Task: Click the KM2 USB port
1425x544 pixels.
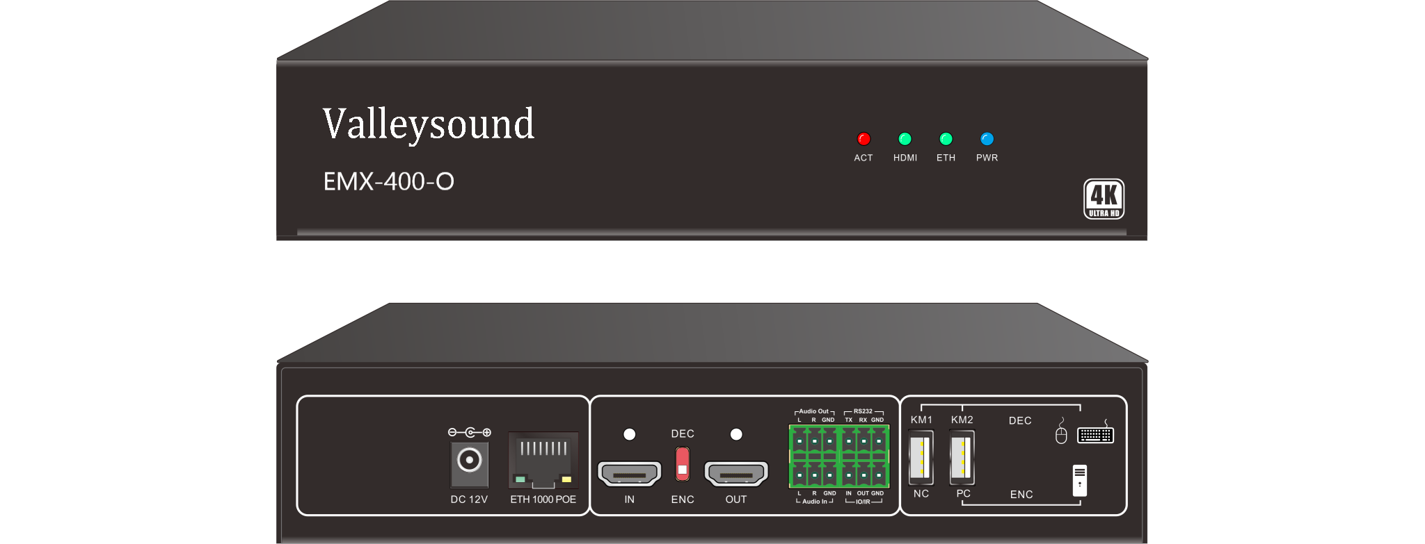Action: click(962, 458)
